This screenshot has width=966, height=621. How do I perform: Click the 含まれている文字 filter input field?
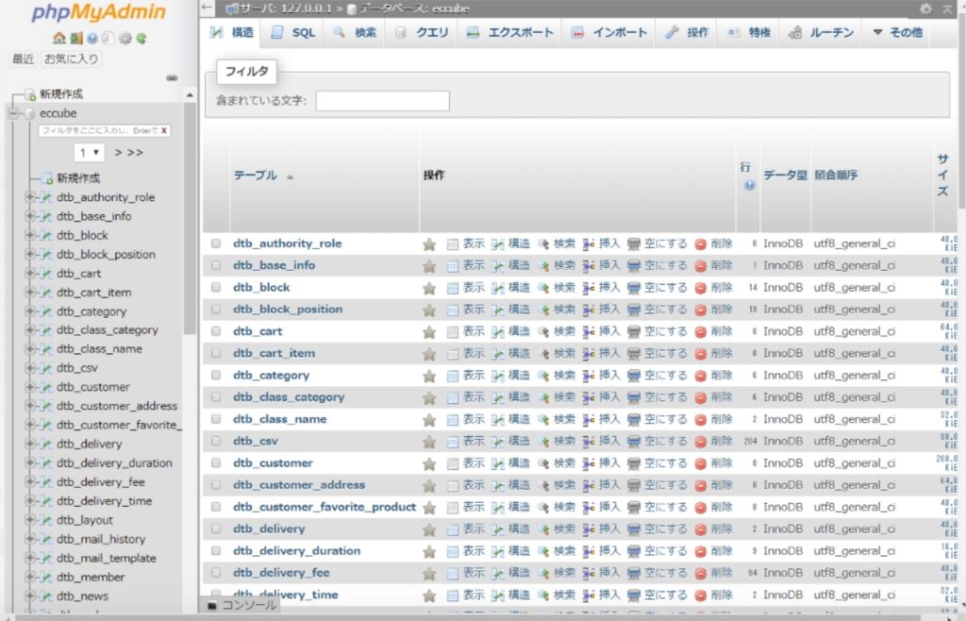click(x=382, y=101)
